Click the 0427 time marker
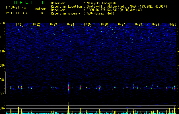179x114 pixels. (122, 25)
